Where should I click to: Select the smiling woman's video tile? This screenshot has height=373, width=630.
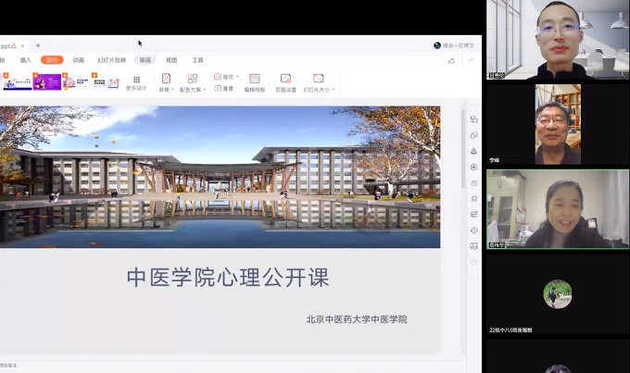[558, 208]
